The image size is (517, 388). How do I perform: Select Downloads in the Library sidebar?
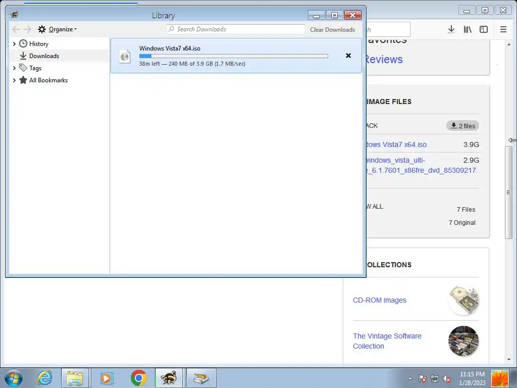(x=44, y=56)
